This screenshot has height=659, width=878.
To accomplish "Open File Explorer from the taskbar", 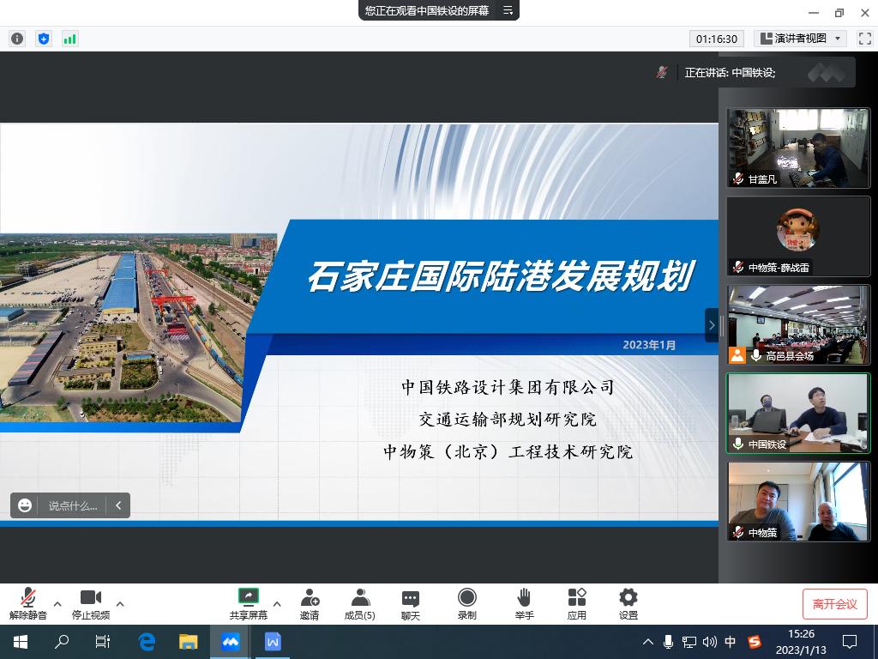I will (x=188, y=642).
